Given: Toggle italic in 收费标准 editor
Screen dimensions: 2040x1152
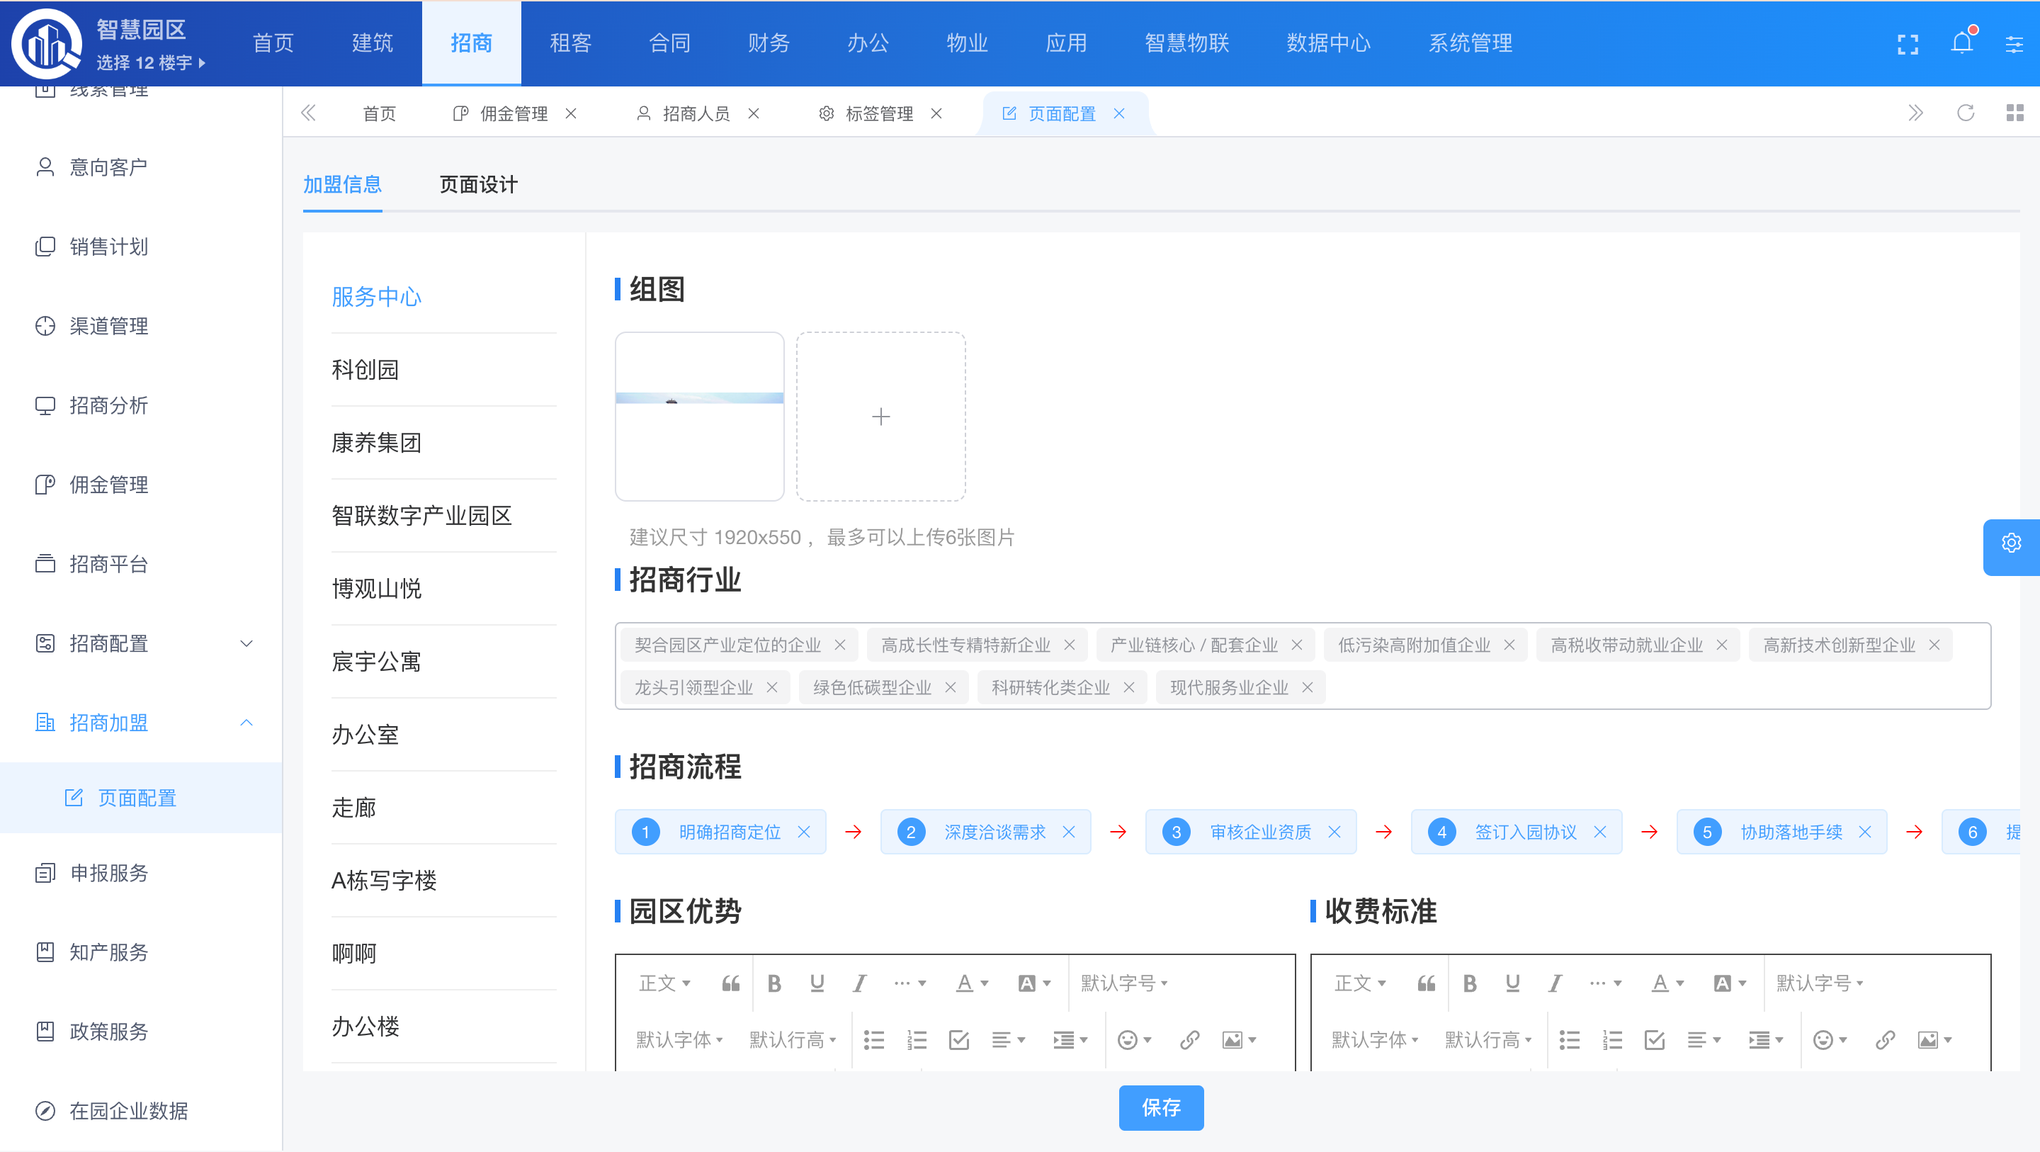Looking at the screenshot, I should coord(1555,983).
